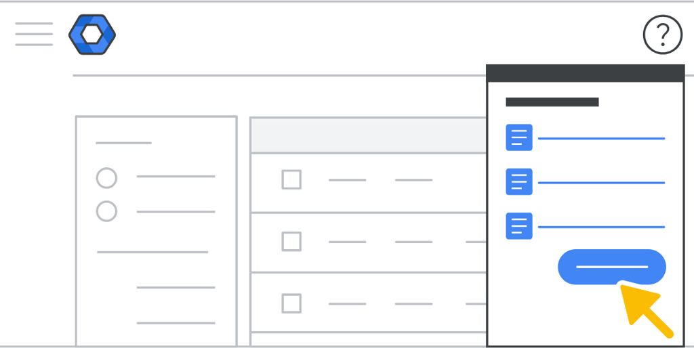694x348 pixels.
Task: Open the help question mark icon
Action: (x=662, y=34)
